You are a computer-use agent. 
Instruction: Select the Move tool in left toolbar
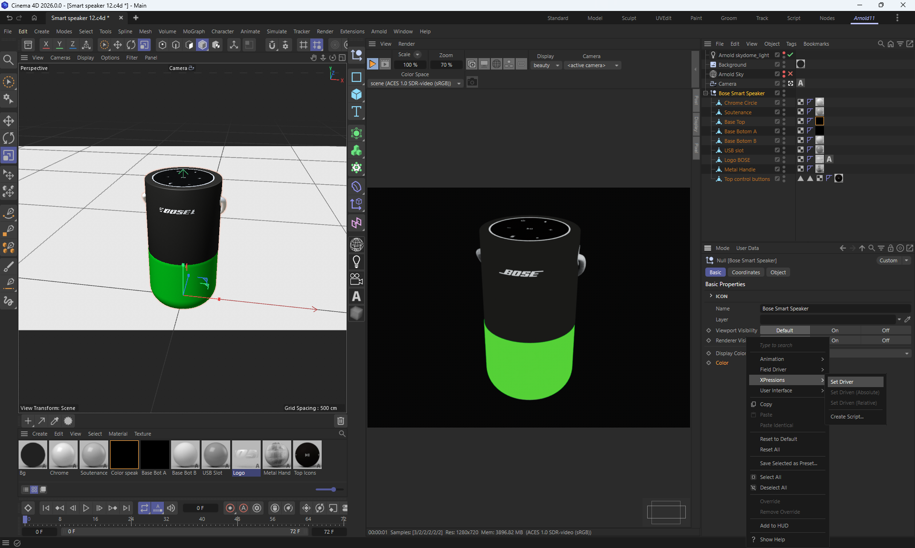click(9, 120)
